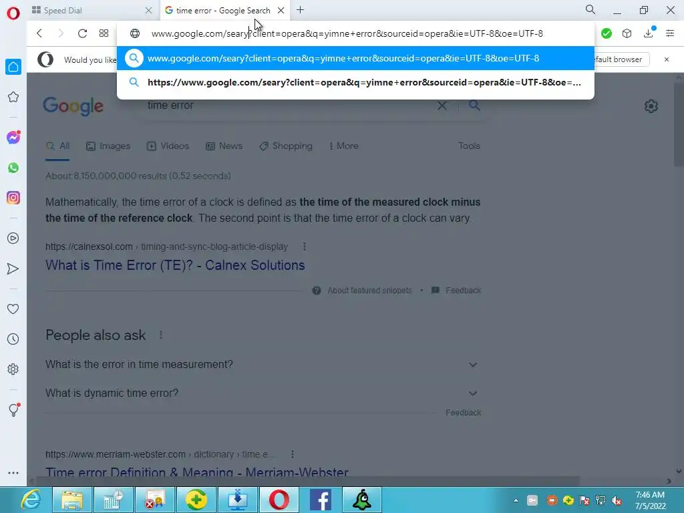
Task: Open Time error Definition Merriam-Webster link
Action: 197,472
